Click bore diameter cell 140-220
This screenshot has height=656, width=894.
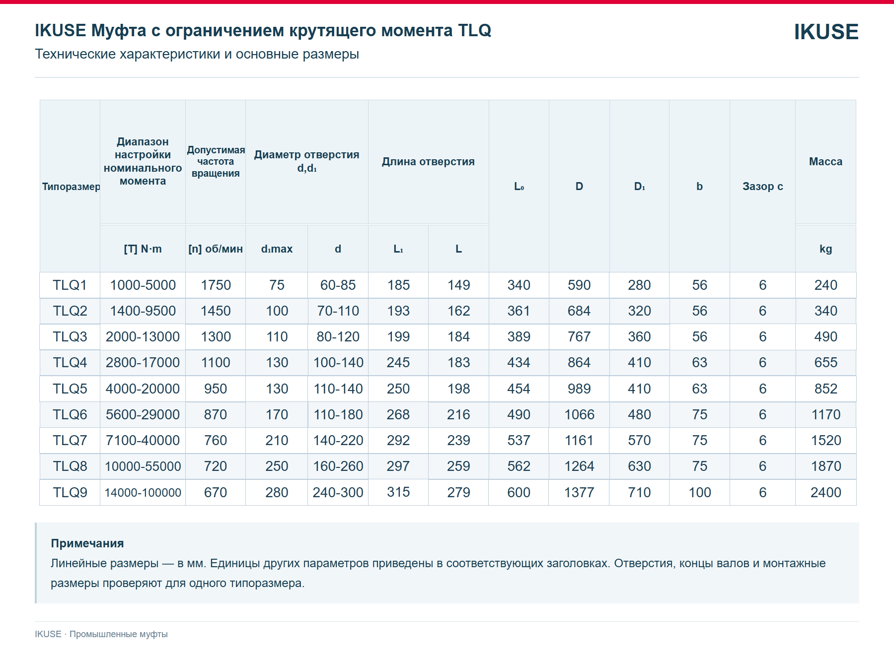[x=338, y=440]
